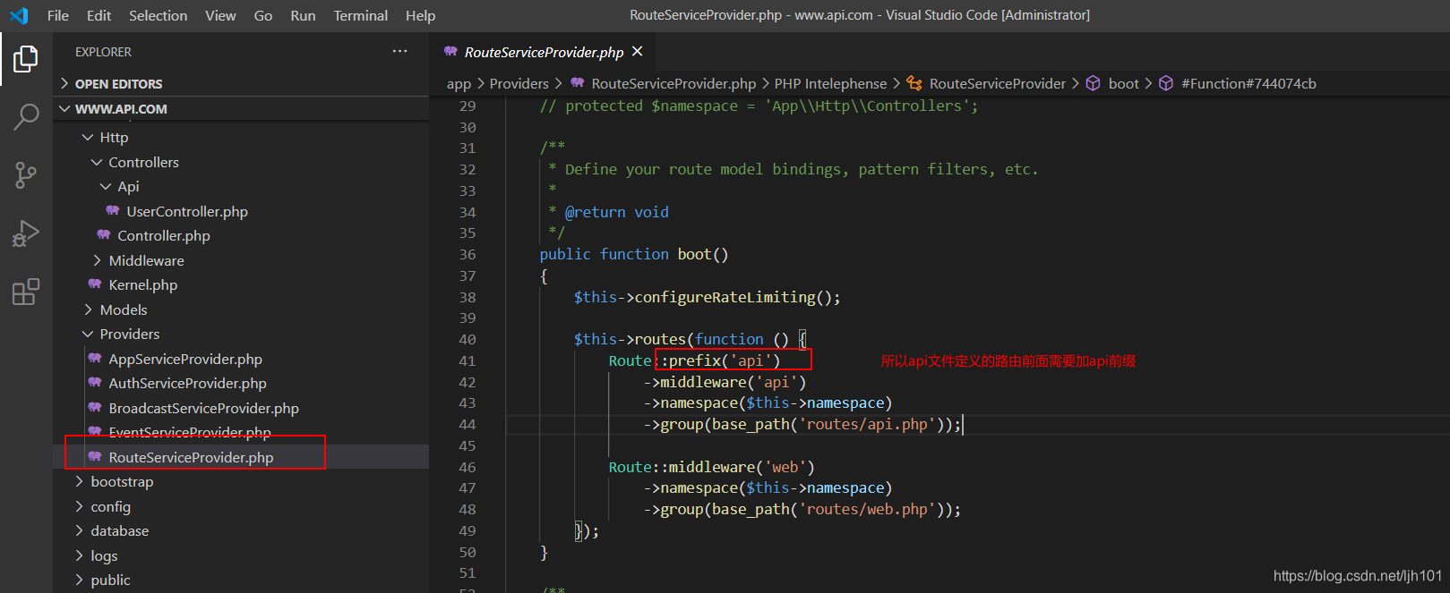Click boot method icon in breadcrumb
Viewport: 1450px width, 593px height.
pyautogui.click(x=1094, y=83)
